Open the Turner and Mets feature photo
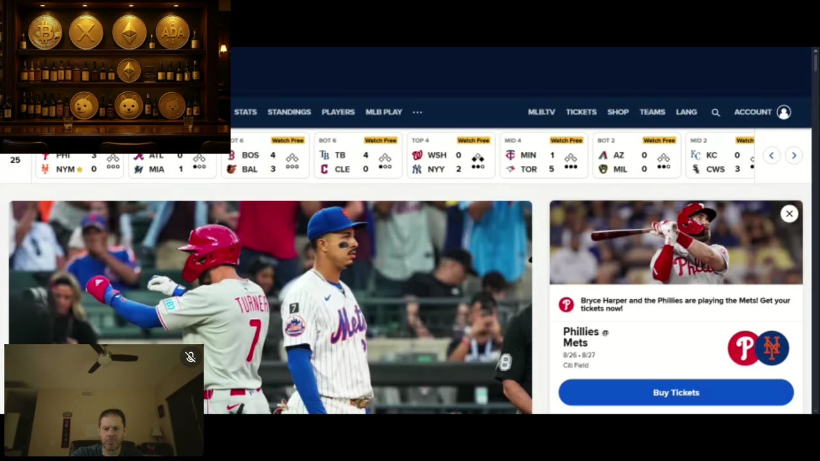 point(270,307)
